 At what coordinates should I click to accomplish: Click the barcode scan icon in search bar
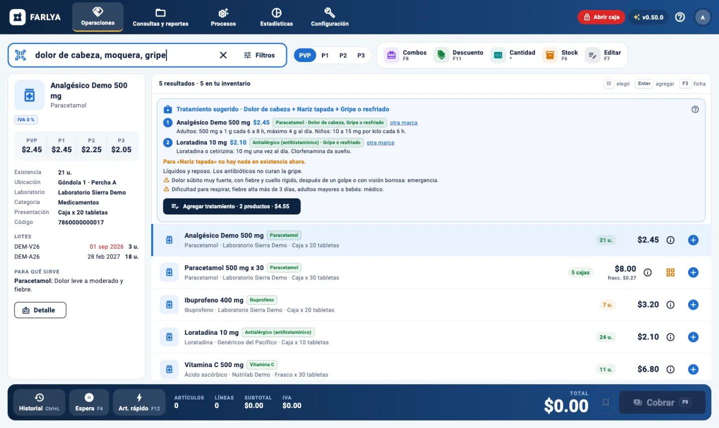(20, 55)
